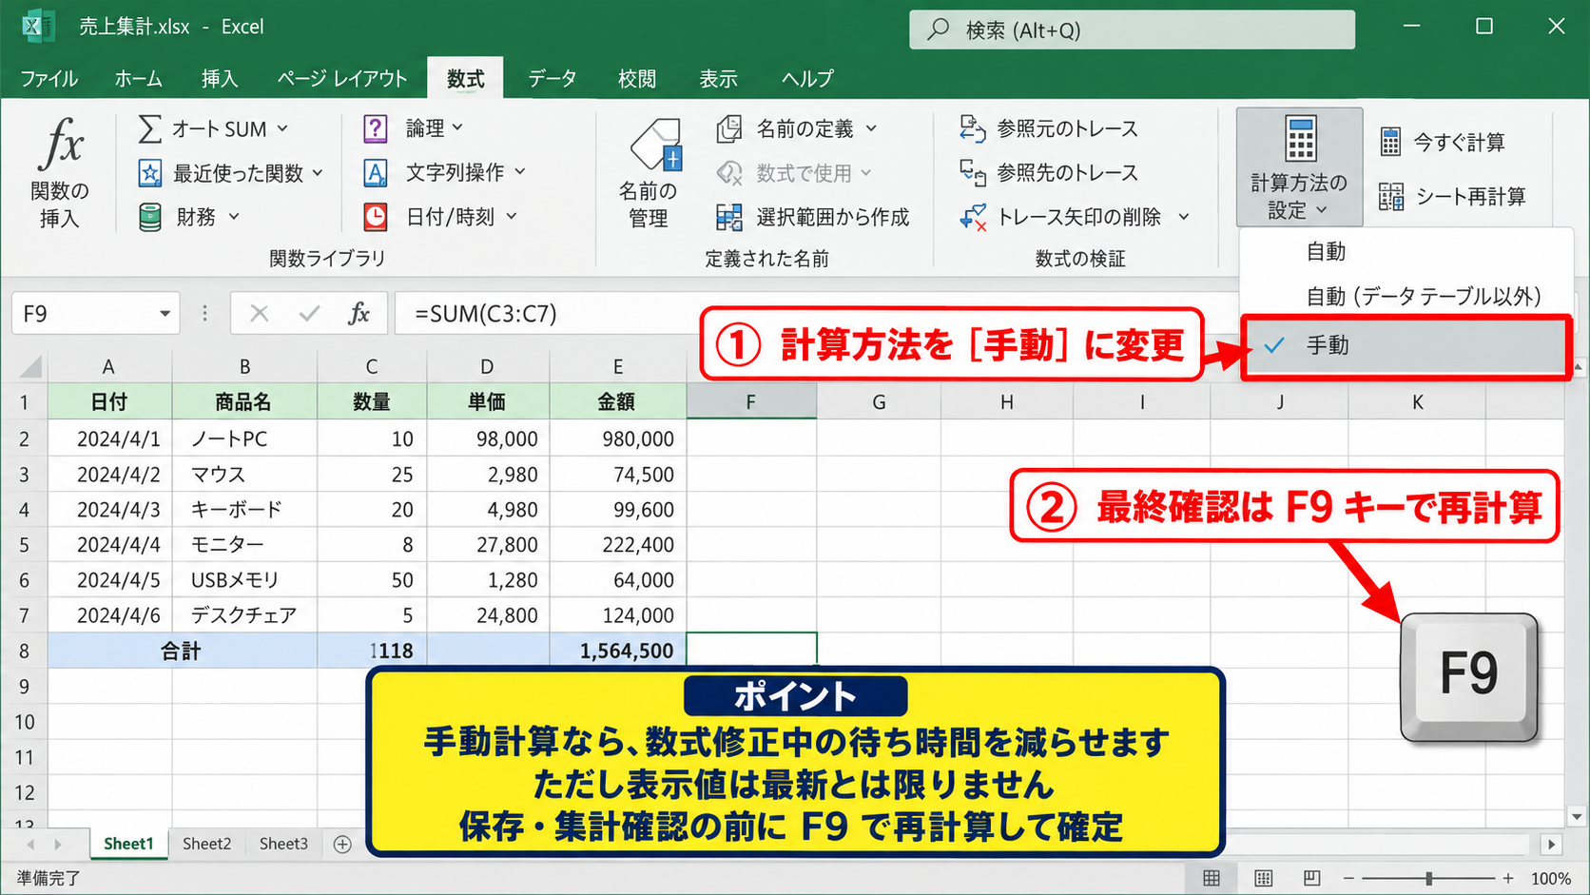Click the 名前の定義 icon
The image size is (1590, 895).
(729, 128)
